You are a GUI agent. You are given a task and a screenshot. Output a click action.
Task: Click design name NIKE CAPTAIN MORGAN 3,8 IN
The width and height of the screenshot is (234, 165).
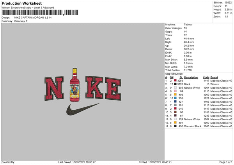coord(33,18)
